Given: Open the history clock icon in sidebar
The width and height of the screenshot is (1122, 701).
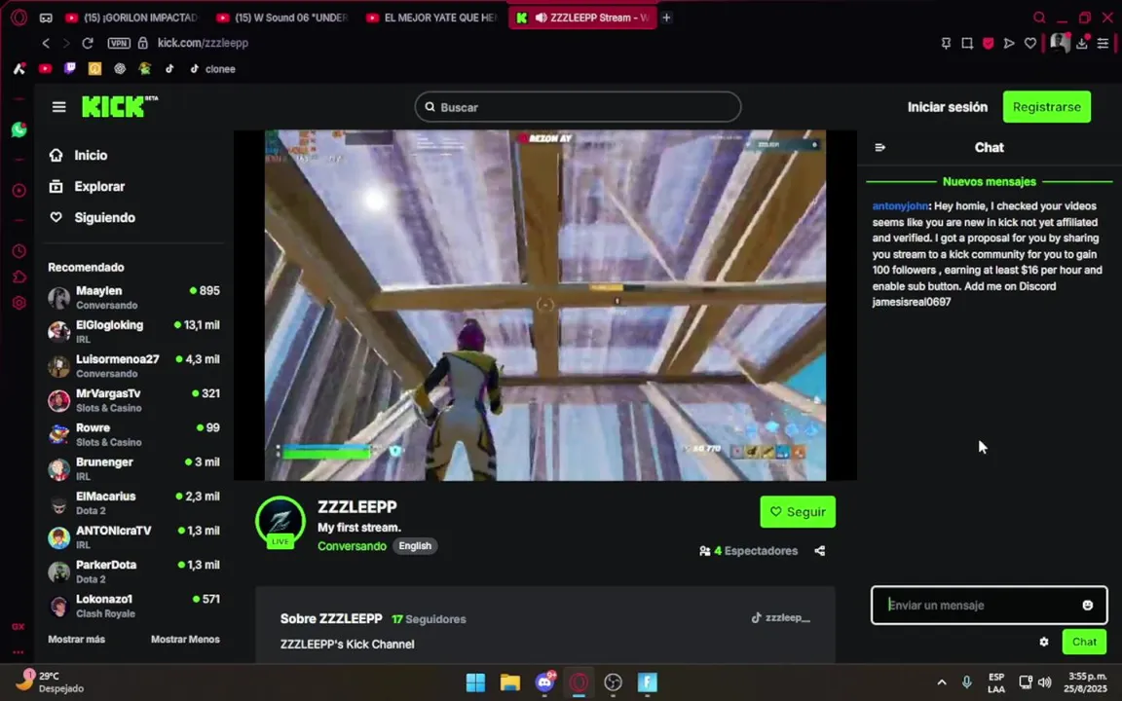Looking at the screenshot, I should 19,251.
